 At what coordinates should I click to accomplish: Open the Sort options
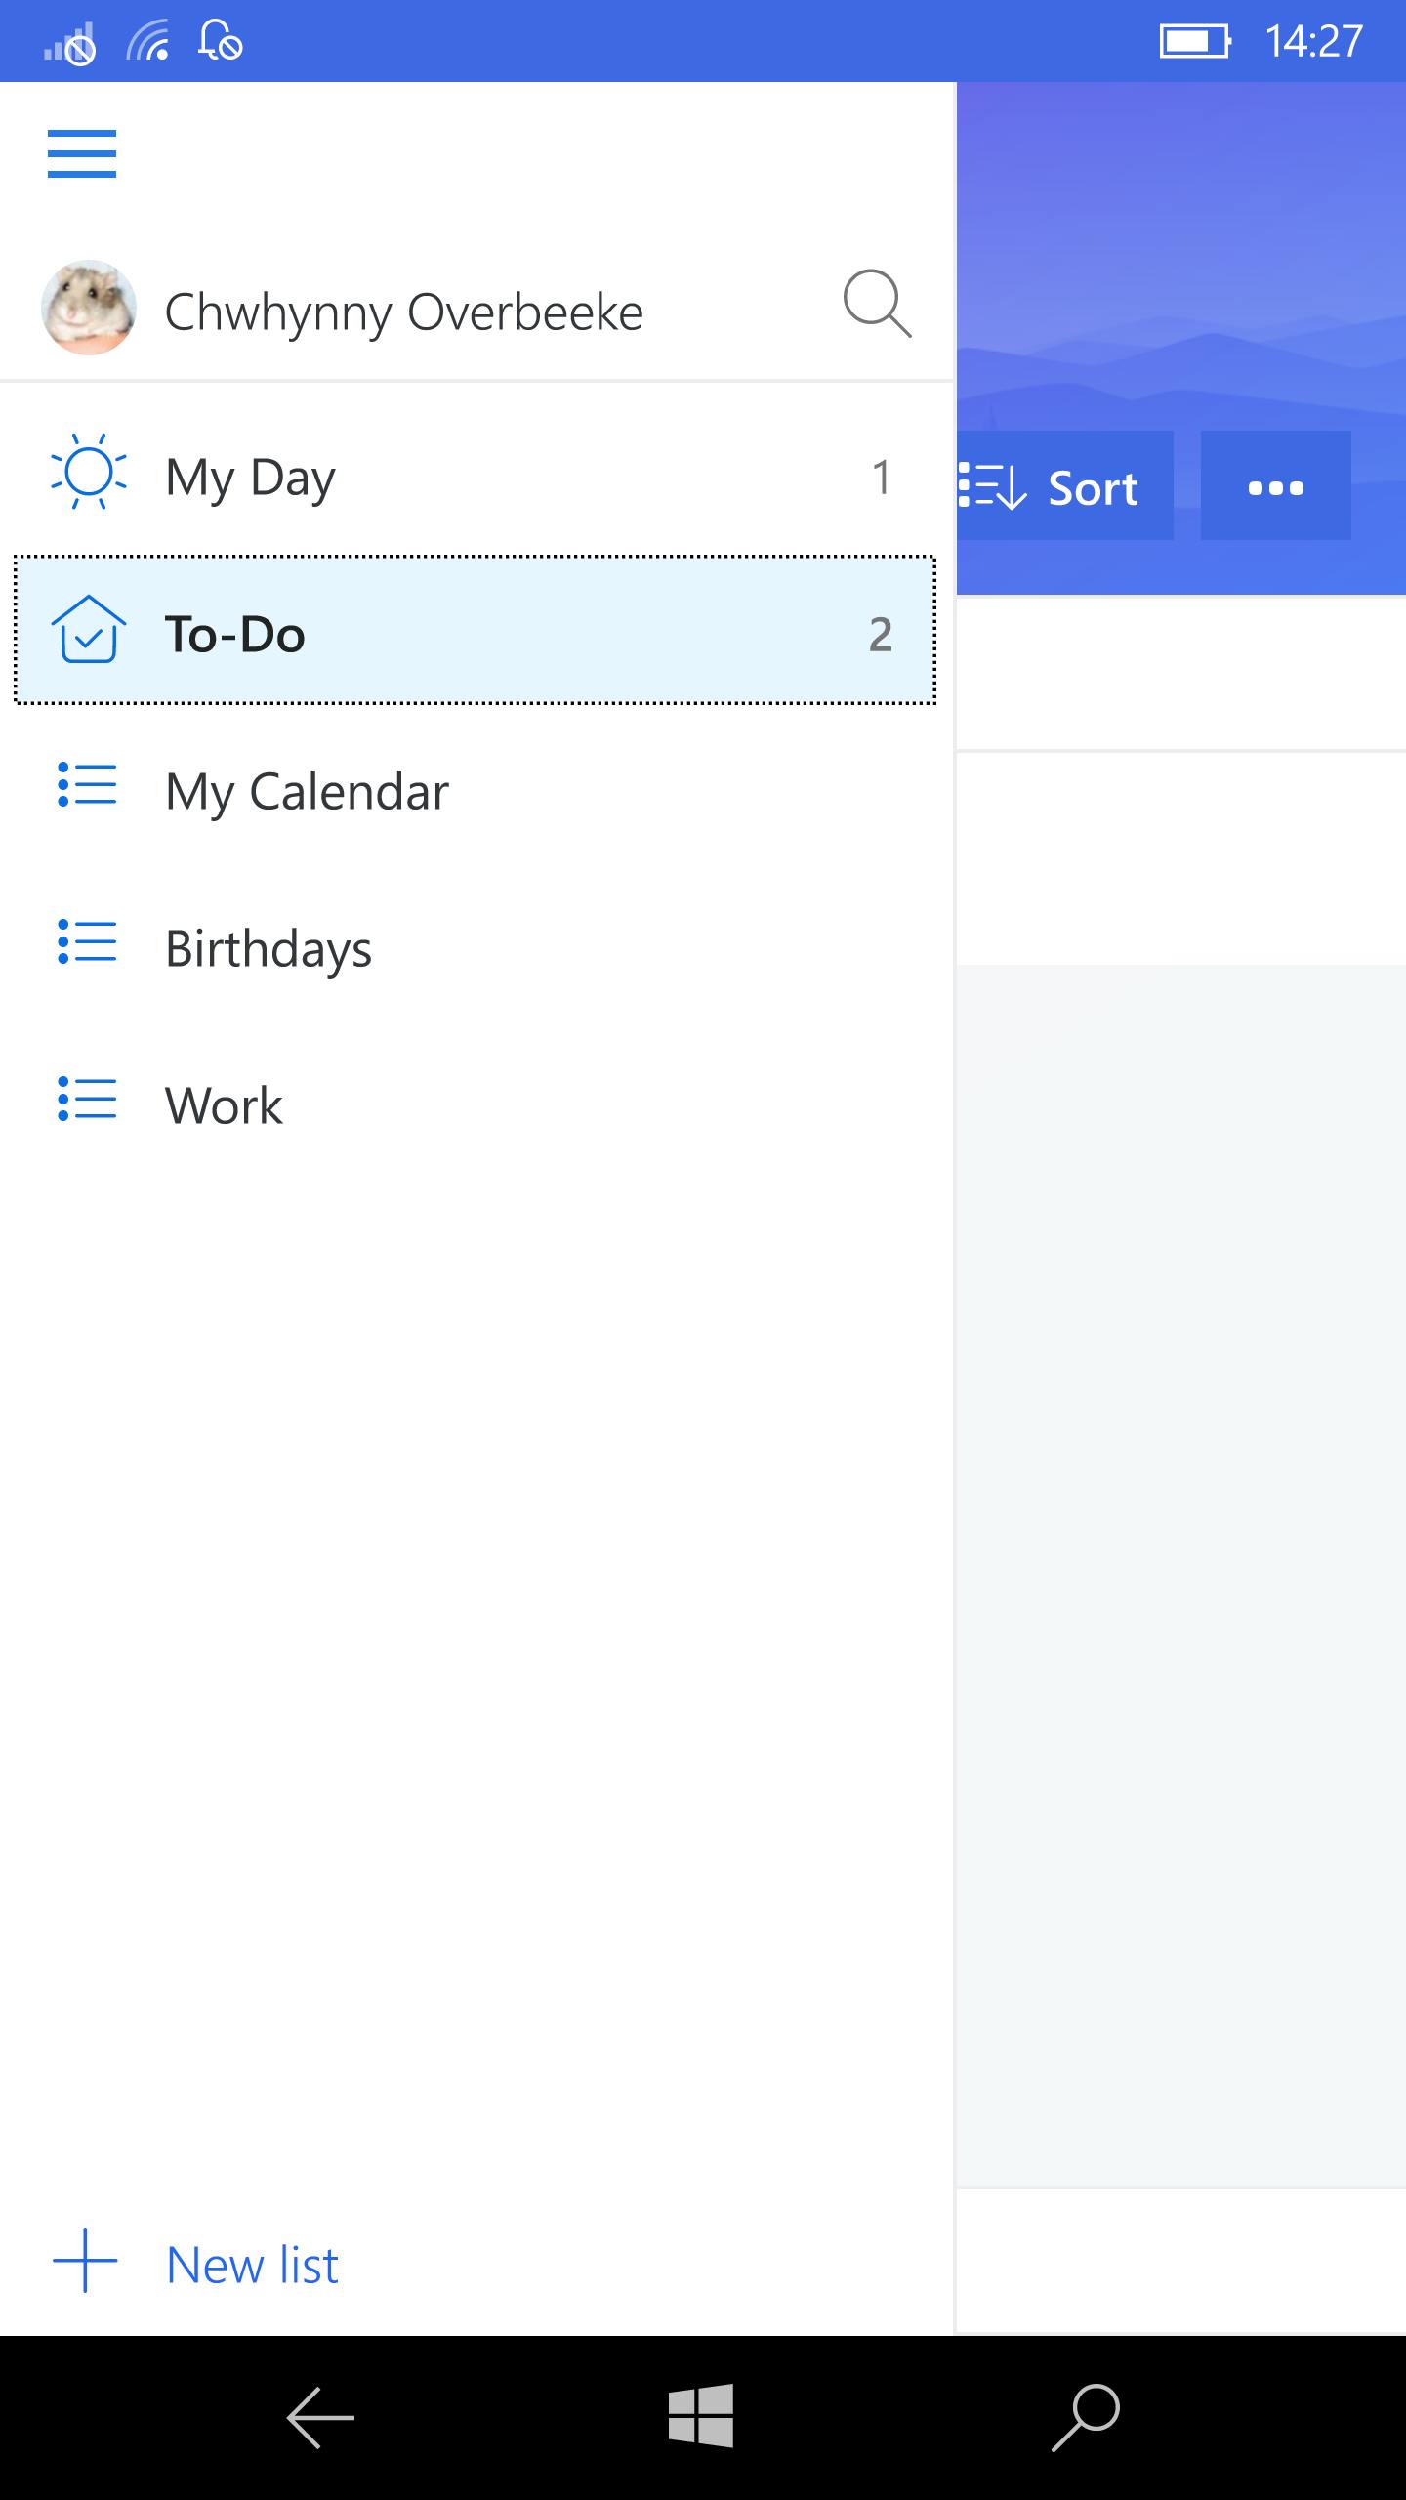[x=1062, y=486]
